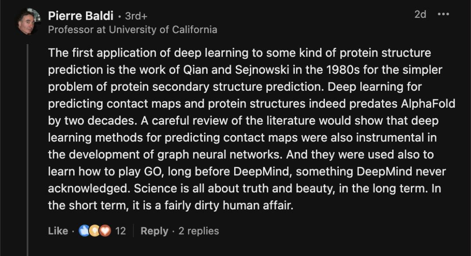
Task: Click the 2d comment timestamp
Action: click(420, 14)
